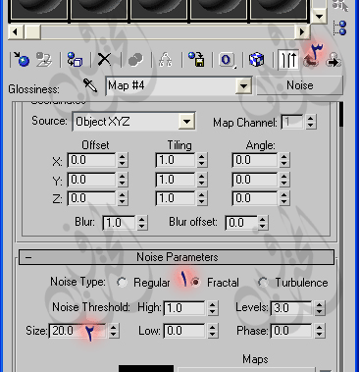Screen dimensions: 359x372
Task: Click the Blur spinner arrows
Action: (x=141, y=223)
